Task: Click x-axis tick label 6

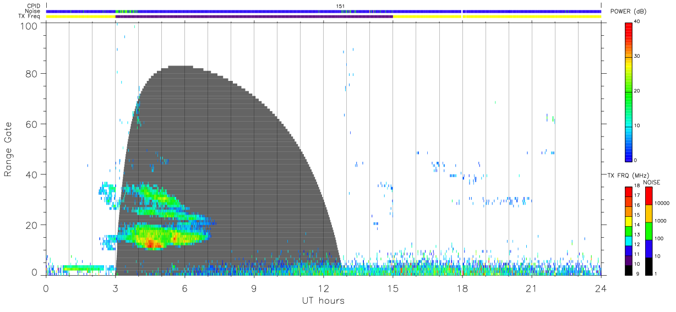Action: click(185, 288)
